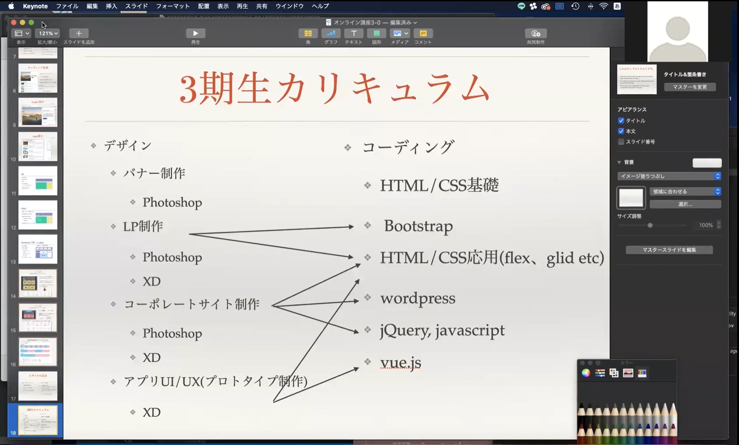Click the 選択... image choose button
Screen dimensions: 739x445
[685, 204]
